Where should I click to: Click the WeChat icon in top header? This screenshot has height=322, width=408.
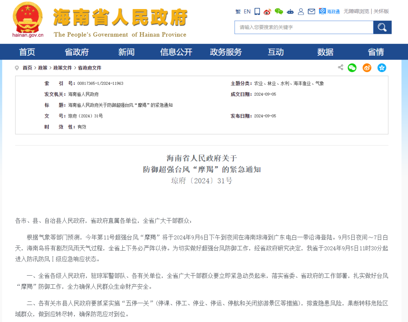[279, 11]
